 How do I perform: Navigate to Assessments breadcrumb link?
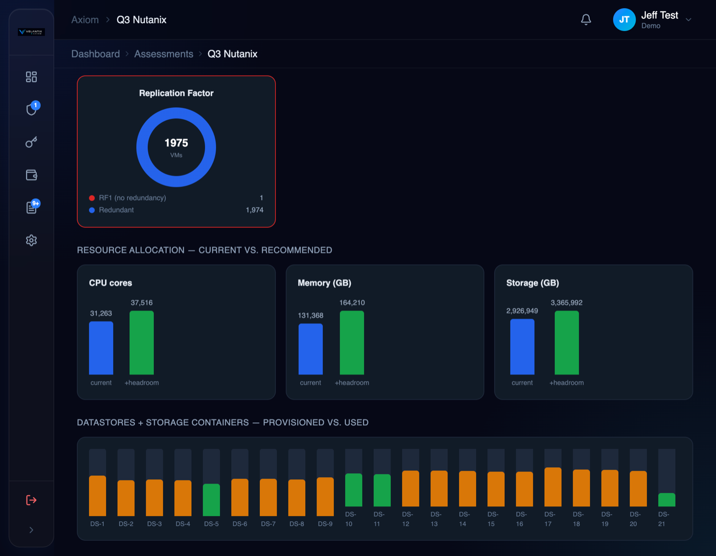(164, 54)
